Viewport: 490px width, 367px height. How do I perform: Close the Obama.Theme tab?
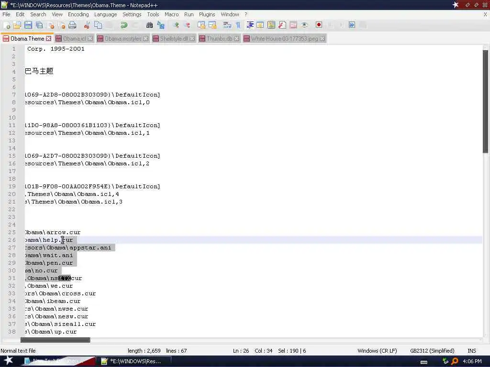pos(48,38)
